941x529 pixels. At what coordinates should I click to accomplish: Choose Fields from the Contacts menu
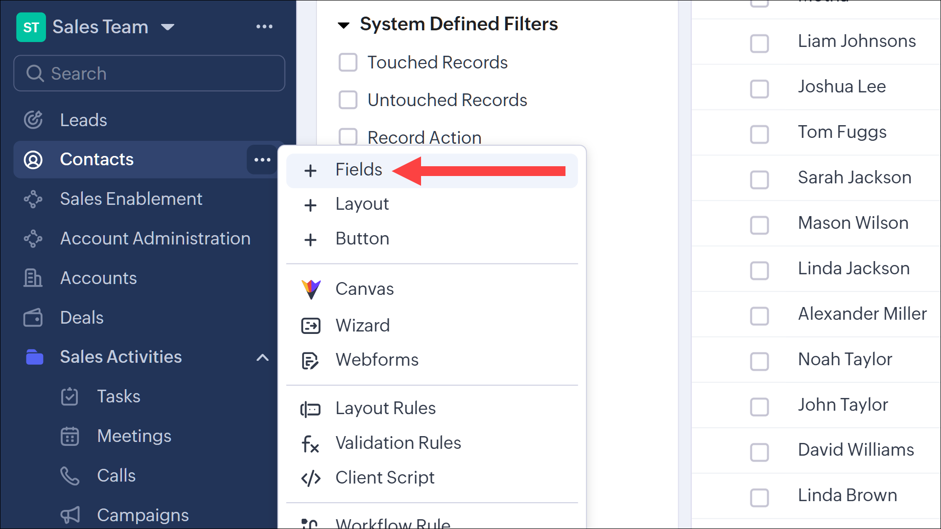pyautogui.click(x=358, y=170)
